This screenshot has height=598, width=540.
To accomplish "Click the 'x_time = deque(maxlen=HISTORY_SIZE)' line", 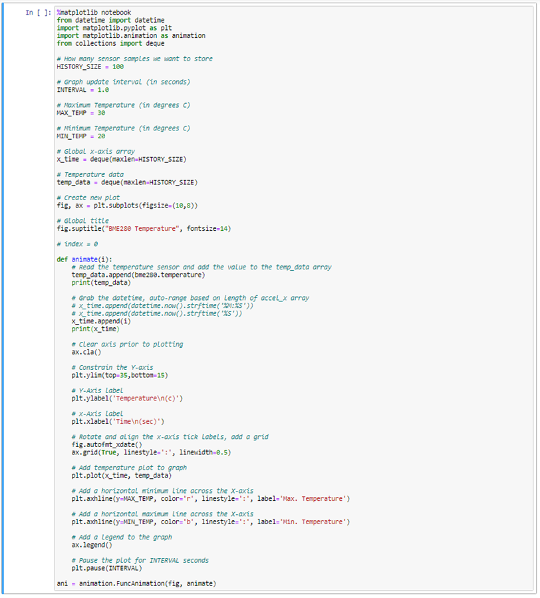I will click(x=122, y=159).
